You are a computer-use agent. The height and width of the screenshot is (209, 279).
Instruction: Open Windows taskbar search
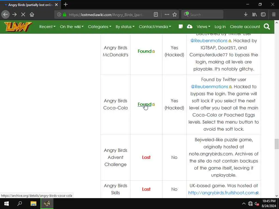20,204
